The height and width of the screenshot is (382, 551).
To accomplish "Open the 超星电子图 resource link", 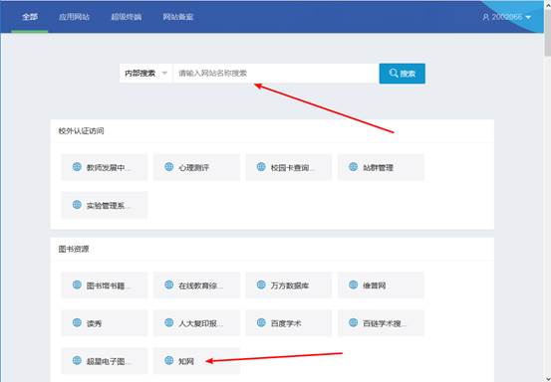I will tap(105, 360).
